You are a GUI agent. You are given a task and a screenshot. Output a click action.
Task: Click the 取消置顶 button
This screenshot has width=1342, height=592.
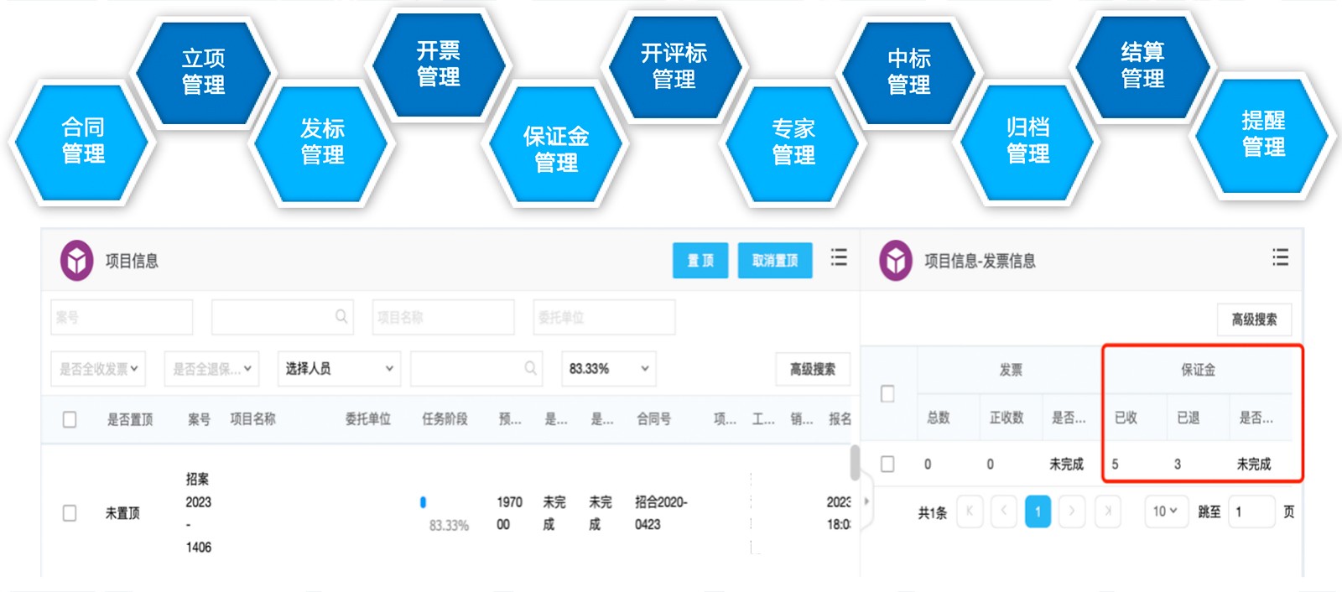775,260
